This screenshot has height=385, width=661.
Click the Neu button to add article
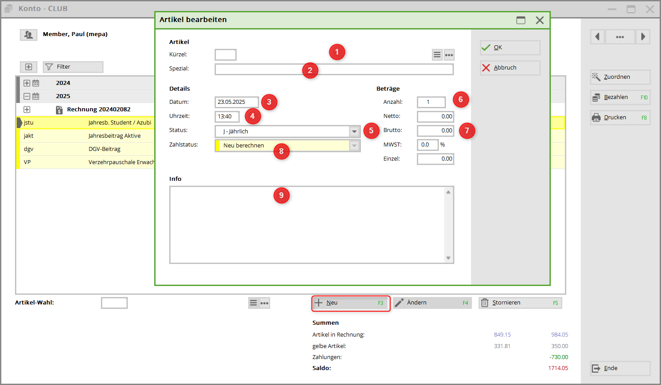pyautogui.click(x=351, y=303)
